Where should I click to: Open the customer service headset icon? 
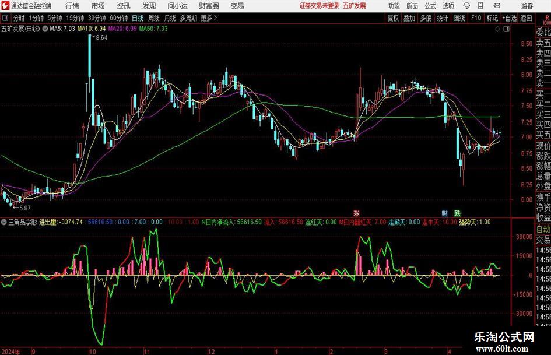click(x=466, y=6)
